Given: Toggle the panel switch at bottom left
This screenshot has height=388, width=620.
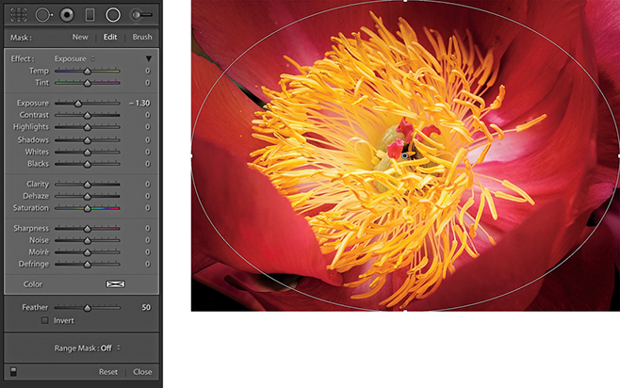Looking at the screenshot, I should click(12, 372).
